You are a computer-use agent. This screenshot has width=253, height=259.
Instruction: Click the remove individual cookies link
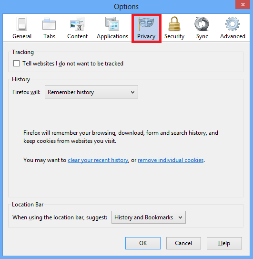(171, 160)
